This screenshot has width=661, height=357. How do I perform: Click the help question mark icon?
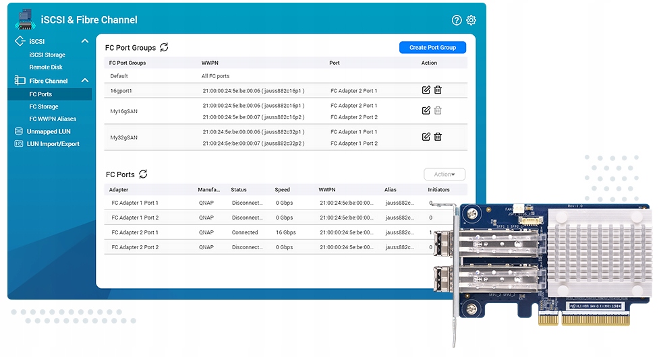(457, 20)
